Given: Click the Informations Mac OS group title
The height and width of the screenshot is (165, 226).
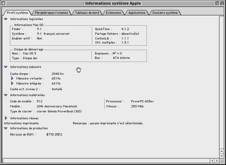Looking at the screenshot, I should point(29,25).
